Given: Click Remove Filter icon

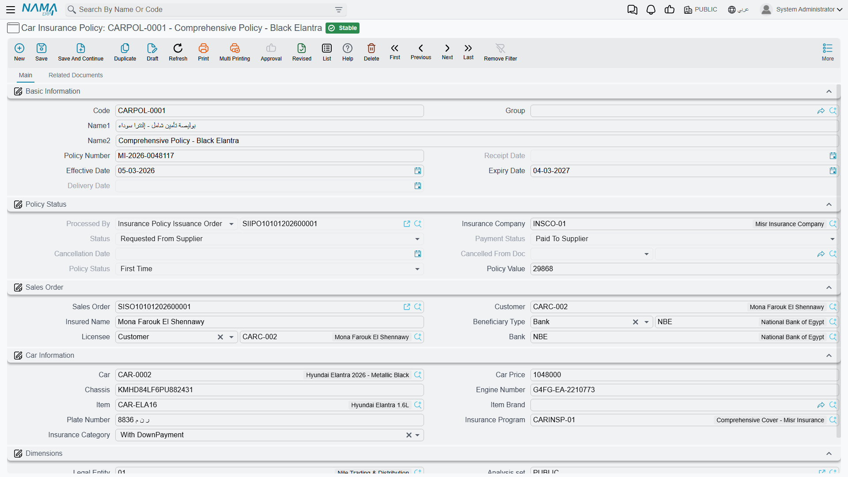Looking at the screenshot, I should click(x=500, y=52).
